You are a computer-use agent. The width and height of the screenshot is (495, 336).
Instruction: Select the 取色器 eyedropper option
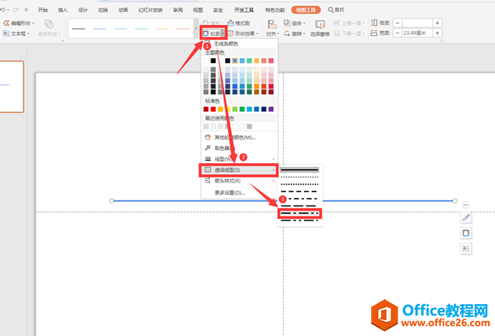pyautogui.click(x=240, y=148)
